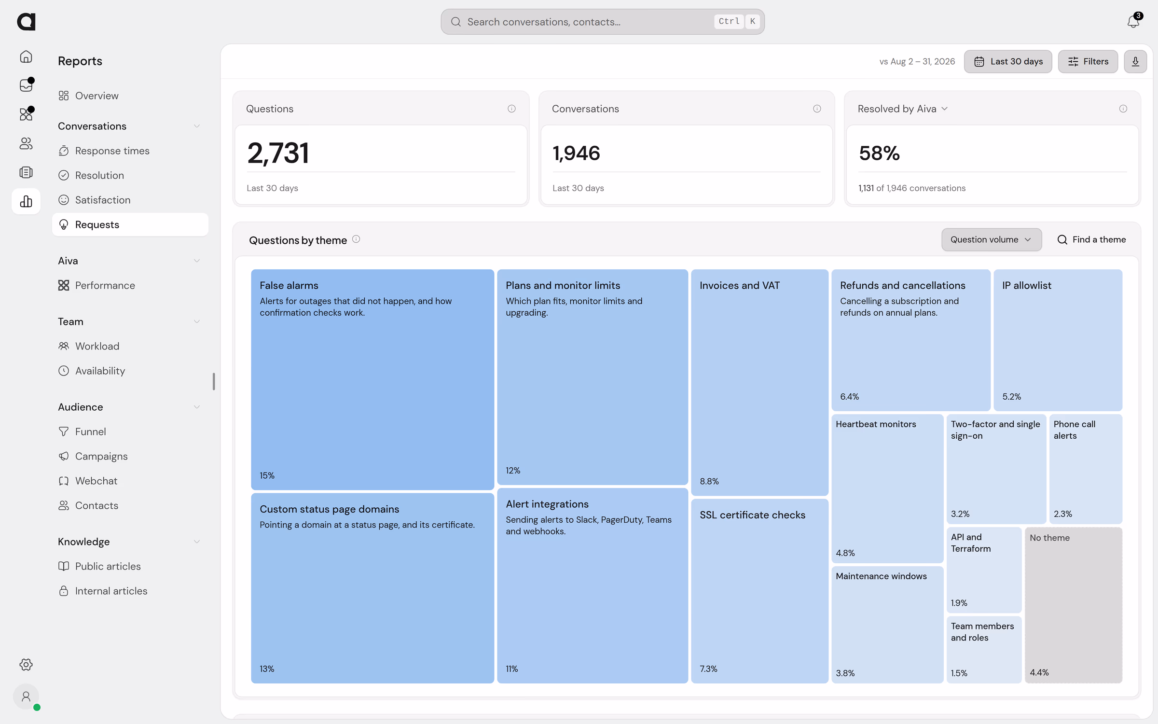Image resolution: width=1158 pixels, height=724 pixels.
Task: Open the reports bar chart icon
Action: tap(26, 201)
